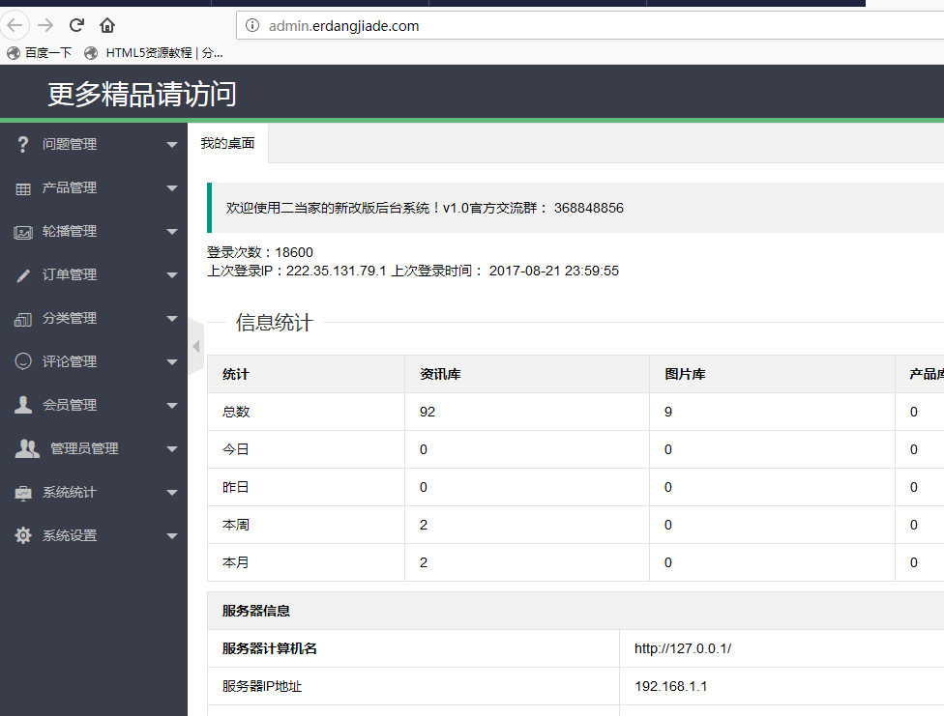Click the 192.168.1.1 server IP value

pyautogui.click(x=670, y=686)
